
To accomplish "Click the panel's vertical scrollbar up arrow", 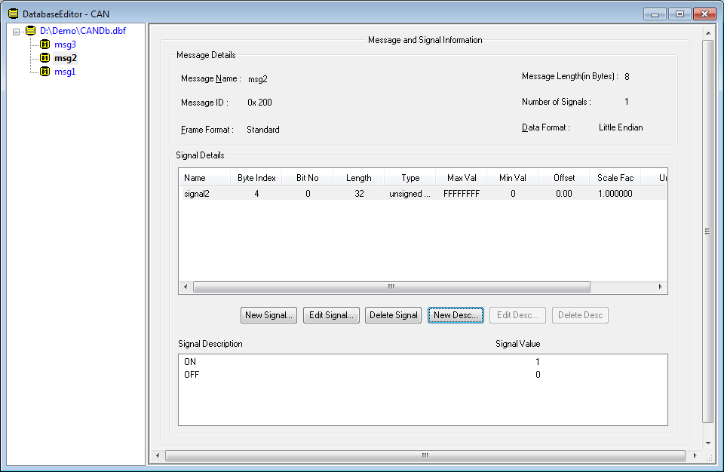I will pos(708,32).
